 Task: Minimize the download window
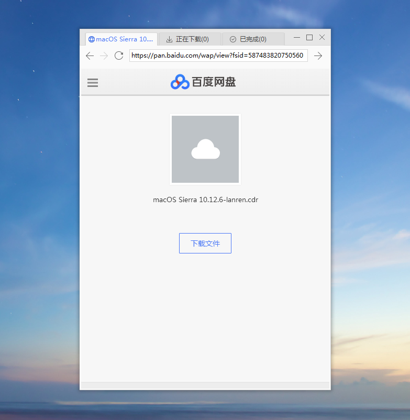point(297,38)
